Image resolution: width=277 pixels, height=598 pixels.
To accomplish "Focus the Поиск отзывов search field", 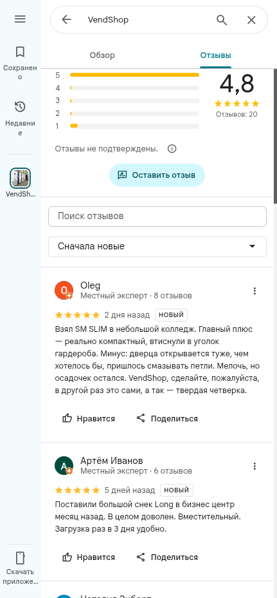I will coord(157,217).
